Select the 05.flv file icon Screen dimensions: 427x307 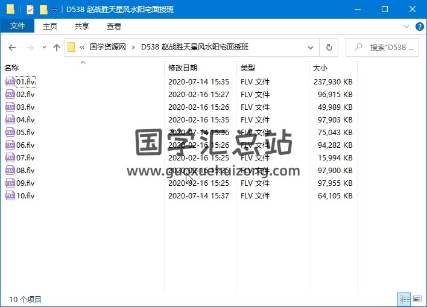point(10,132)
